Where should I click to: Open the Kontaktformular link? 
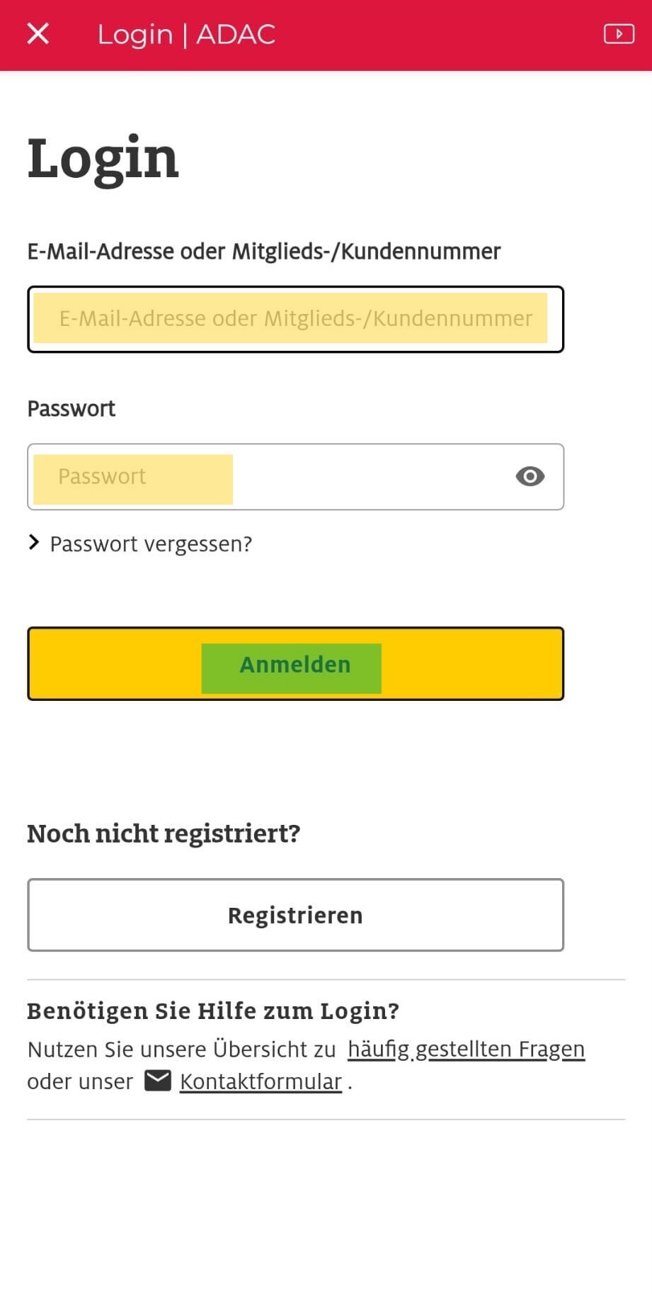coord(261,1082)
